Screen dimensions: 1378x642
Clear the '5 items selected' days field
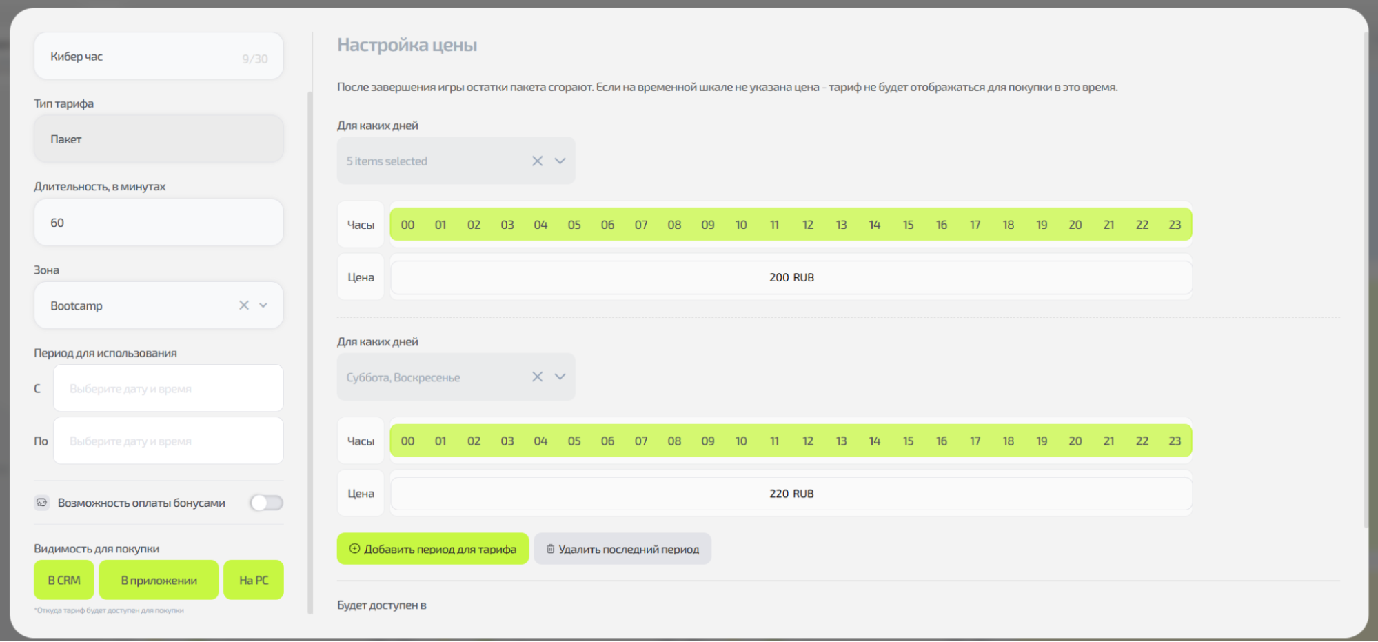(x=538, y=161)
